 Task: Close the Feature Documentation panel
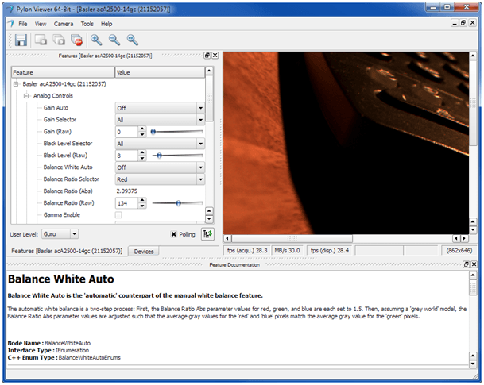pyautogui.click(x=474, y=264)
